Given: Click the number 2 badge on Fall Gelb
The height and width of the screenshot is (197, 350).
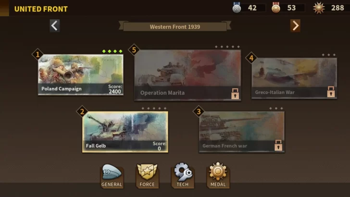Looking at the screenshot, I should pos(82,111).
